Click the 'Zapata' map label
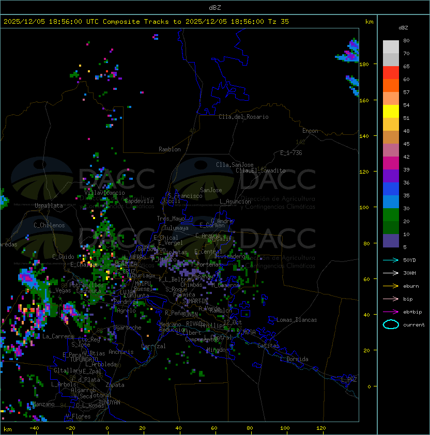This screenshot has width=430, height=435. (115, 385)
